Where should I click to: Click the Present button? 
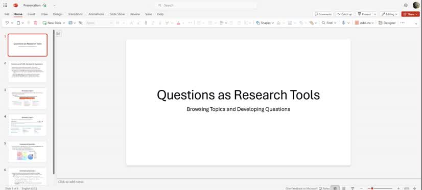(364, 14)
